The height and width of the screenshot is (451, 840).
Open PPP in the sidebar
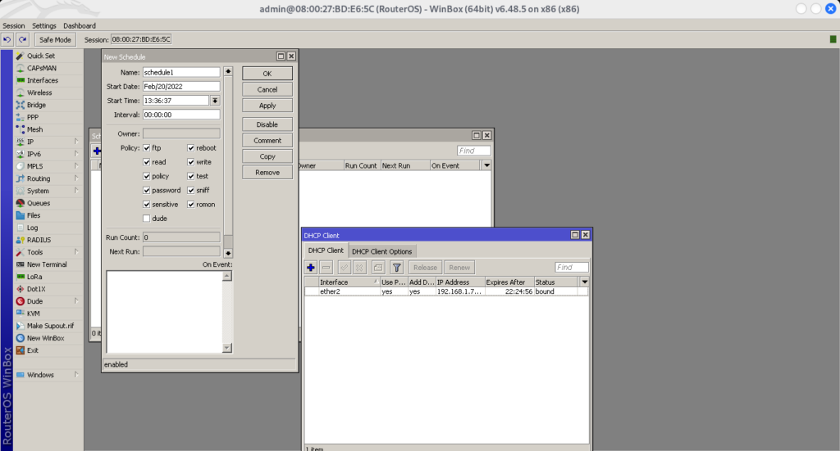[x=33, y=117]
